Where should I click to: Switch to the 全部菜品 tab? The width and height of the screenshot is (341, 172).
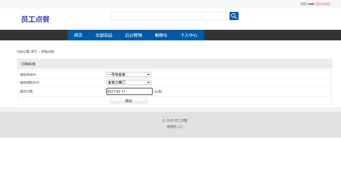(x=104, y=35)
